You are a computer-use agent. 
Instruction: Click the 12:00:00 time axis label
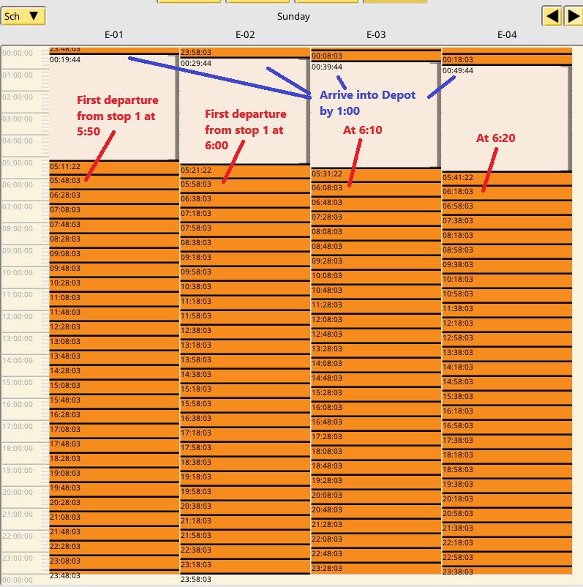pos(18,317)
